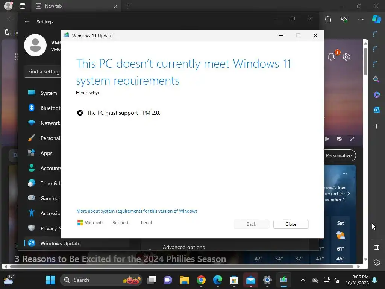This screenshot has width=385, height=289.
Task: Click the Personalize button on the feed
Action: (x=340, y=155)
